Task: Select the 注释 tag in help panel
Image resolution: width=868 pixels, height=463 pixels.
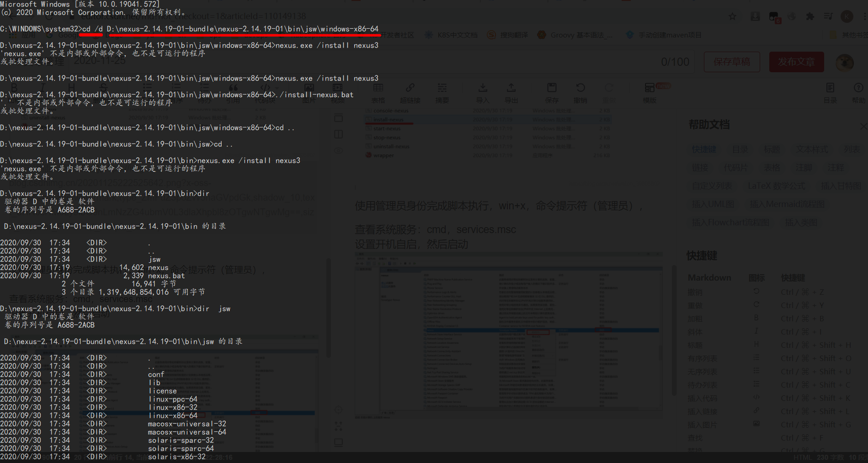Action: coord(836,168)
